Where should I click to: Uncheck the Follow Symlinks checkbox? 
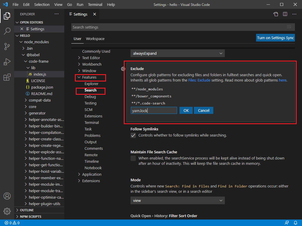click(x=133, y=135)
